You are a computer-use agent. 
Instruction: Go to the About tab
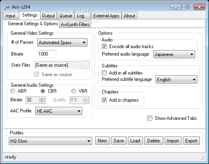point(129,16)
